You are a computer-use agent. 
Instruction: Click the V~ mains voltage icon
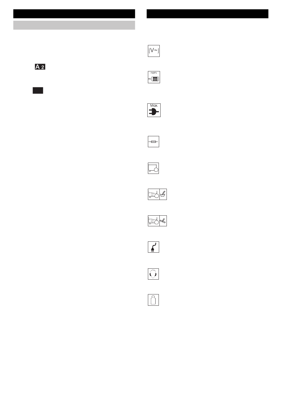pyautogui.click(x=154, y=51)
